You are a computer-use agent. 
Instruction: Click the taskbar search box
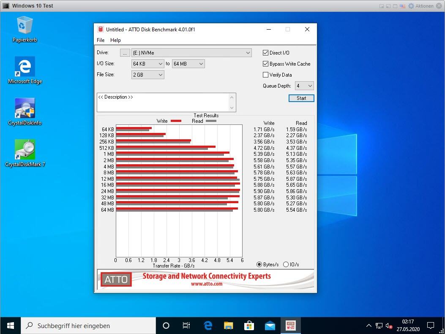[x=89, y=326]
